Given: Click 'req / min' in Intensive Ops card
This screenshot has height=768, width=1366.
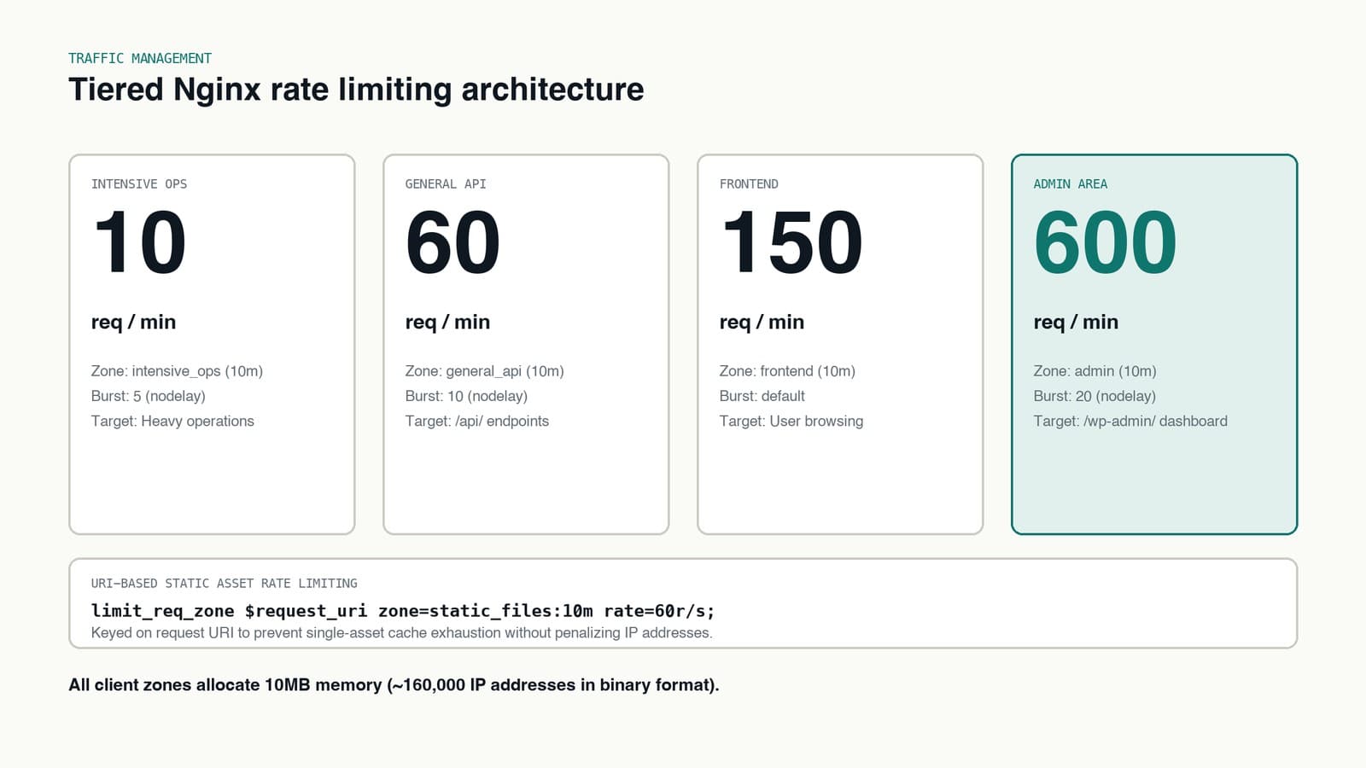Looking at the screenshot, I should [133, 322].
